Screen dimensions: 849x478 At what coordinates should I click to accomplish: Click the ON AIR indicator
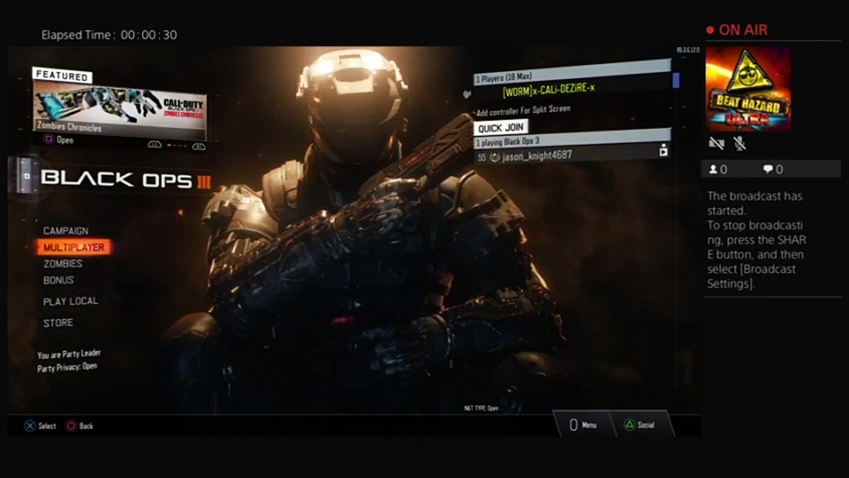pos(736,30)
